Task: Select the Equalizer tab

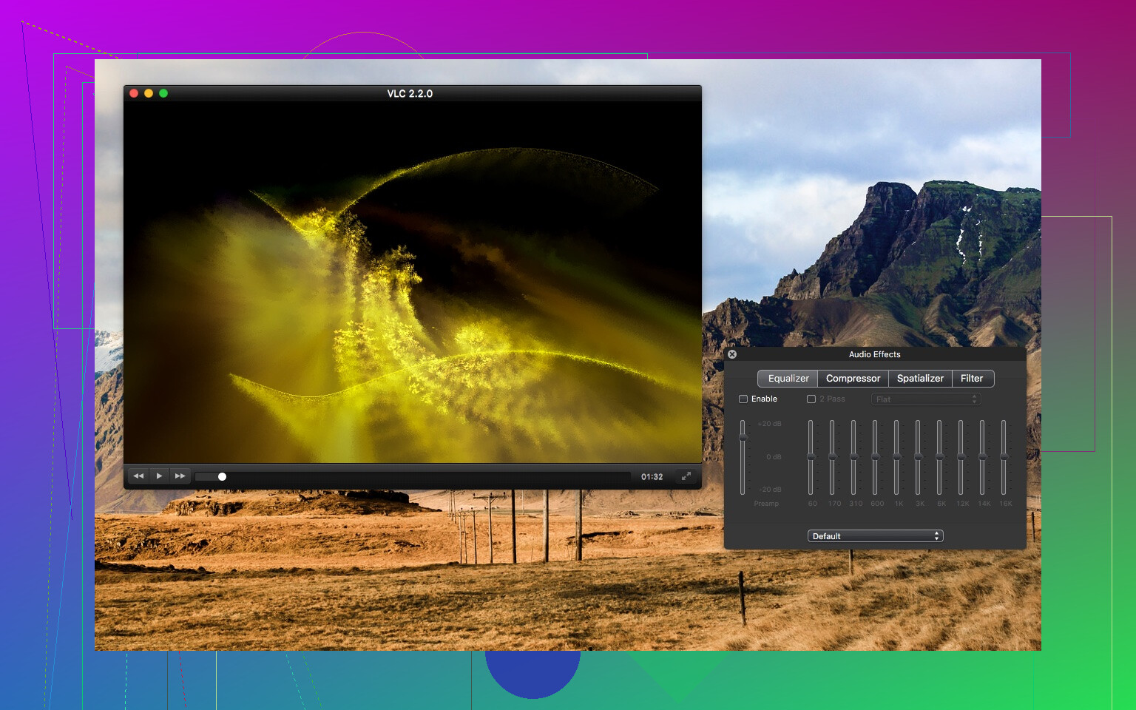Action: (x=788, y=379)
